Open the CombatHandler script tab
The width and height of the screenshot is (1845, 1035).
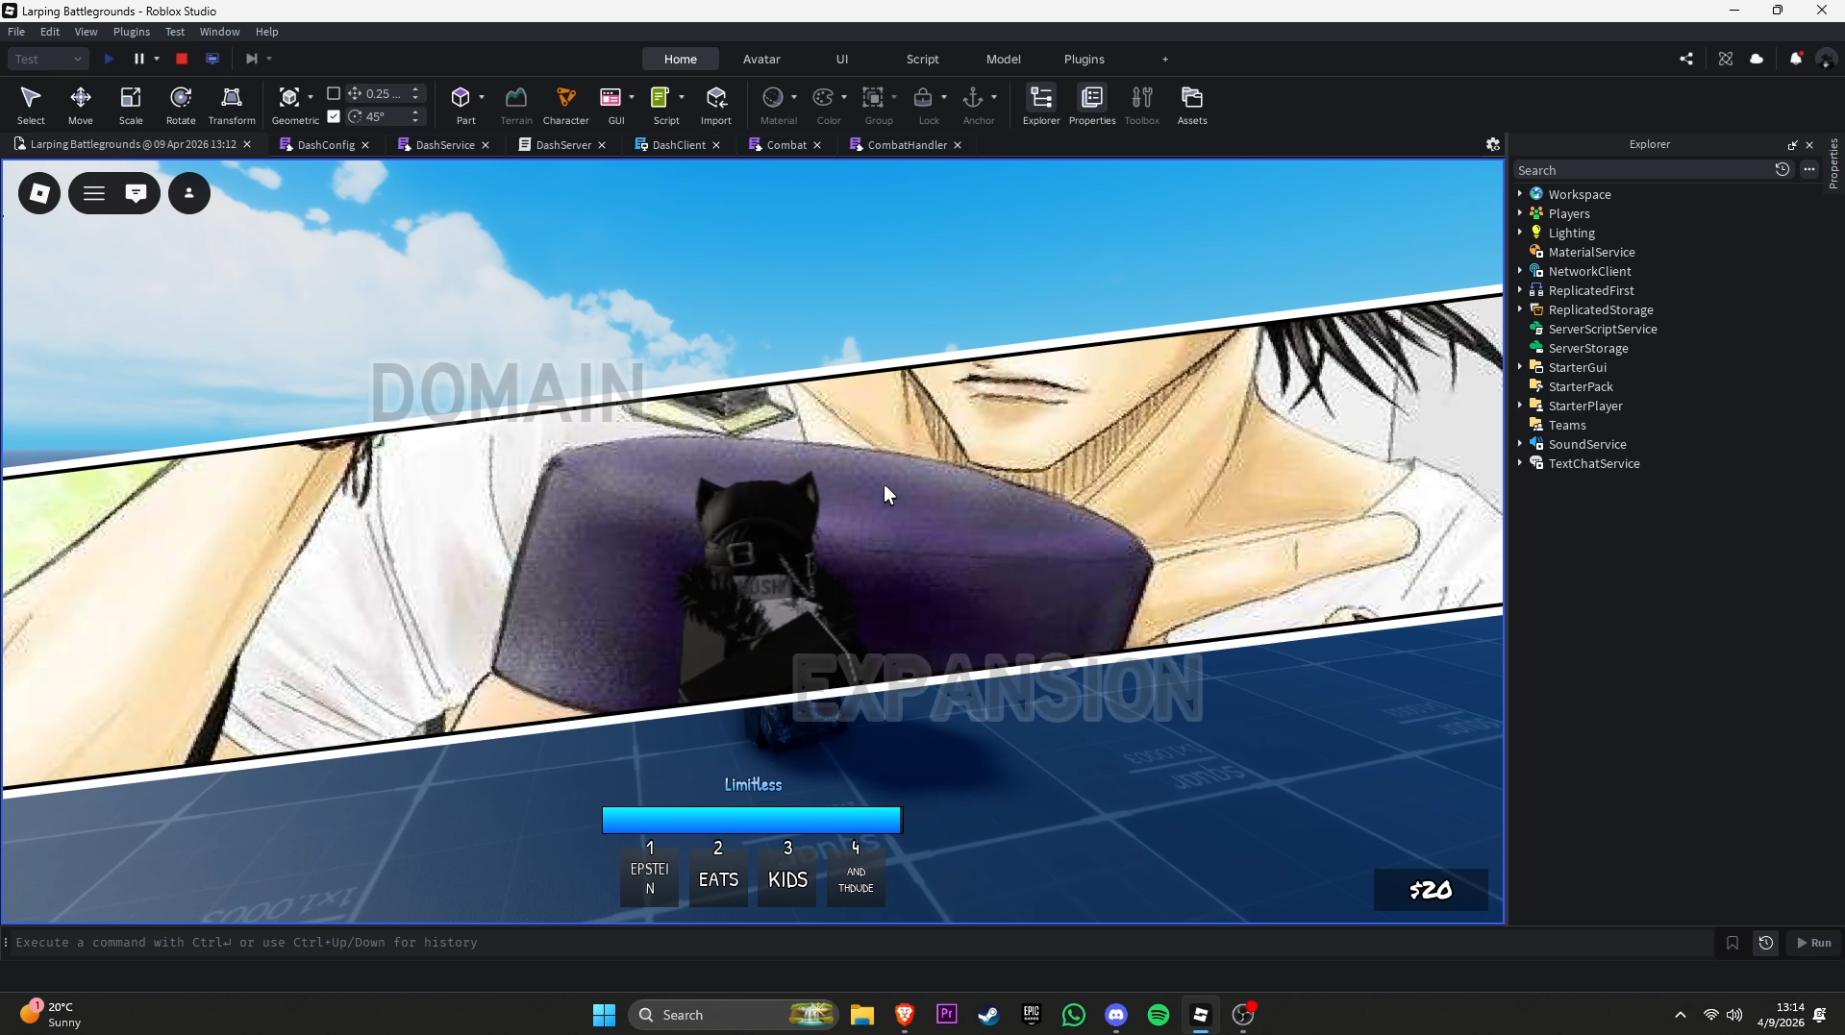(907, 145)
